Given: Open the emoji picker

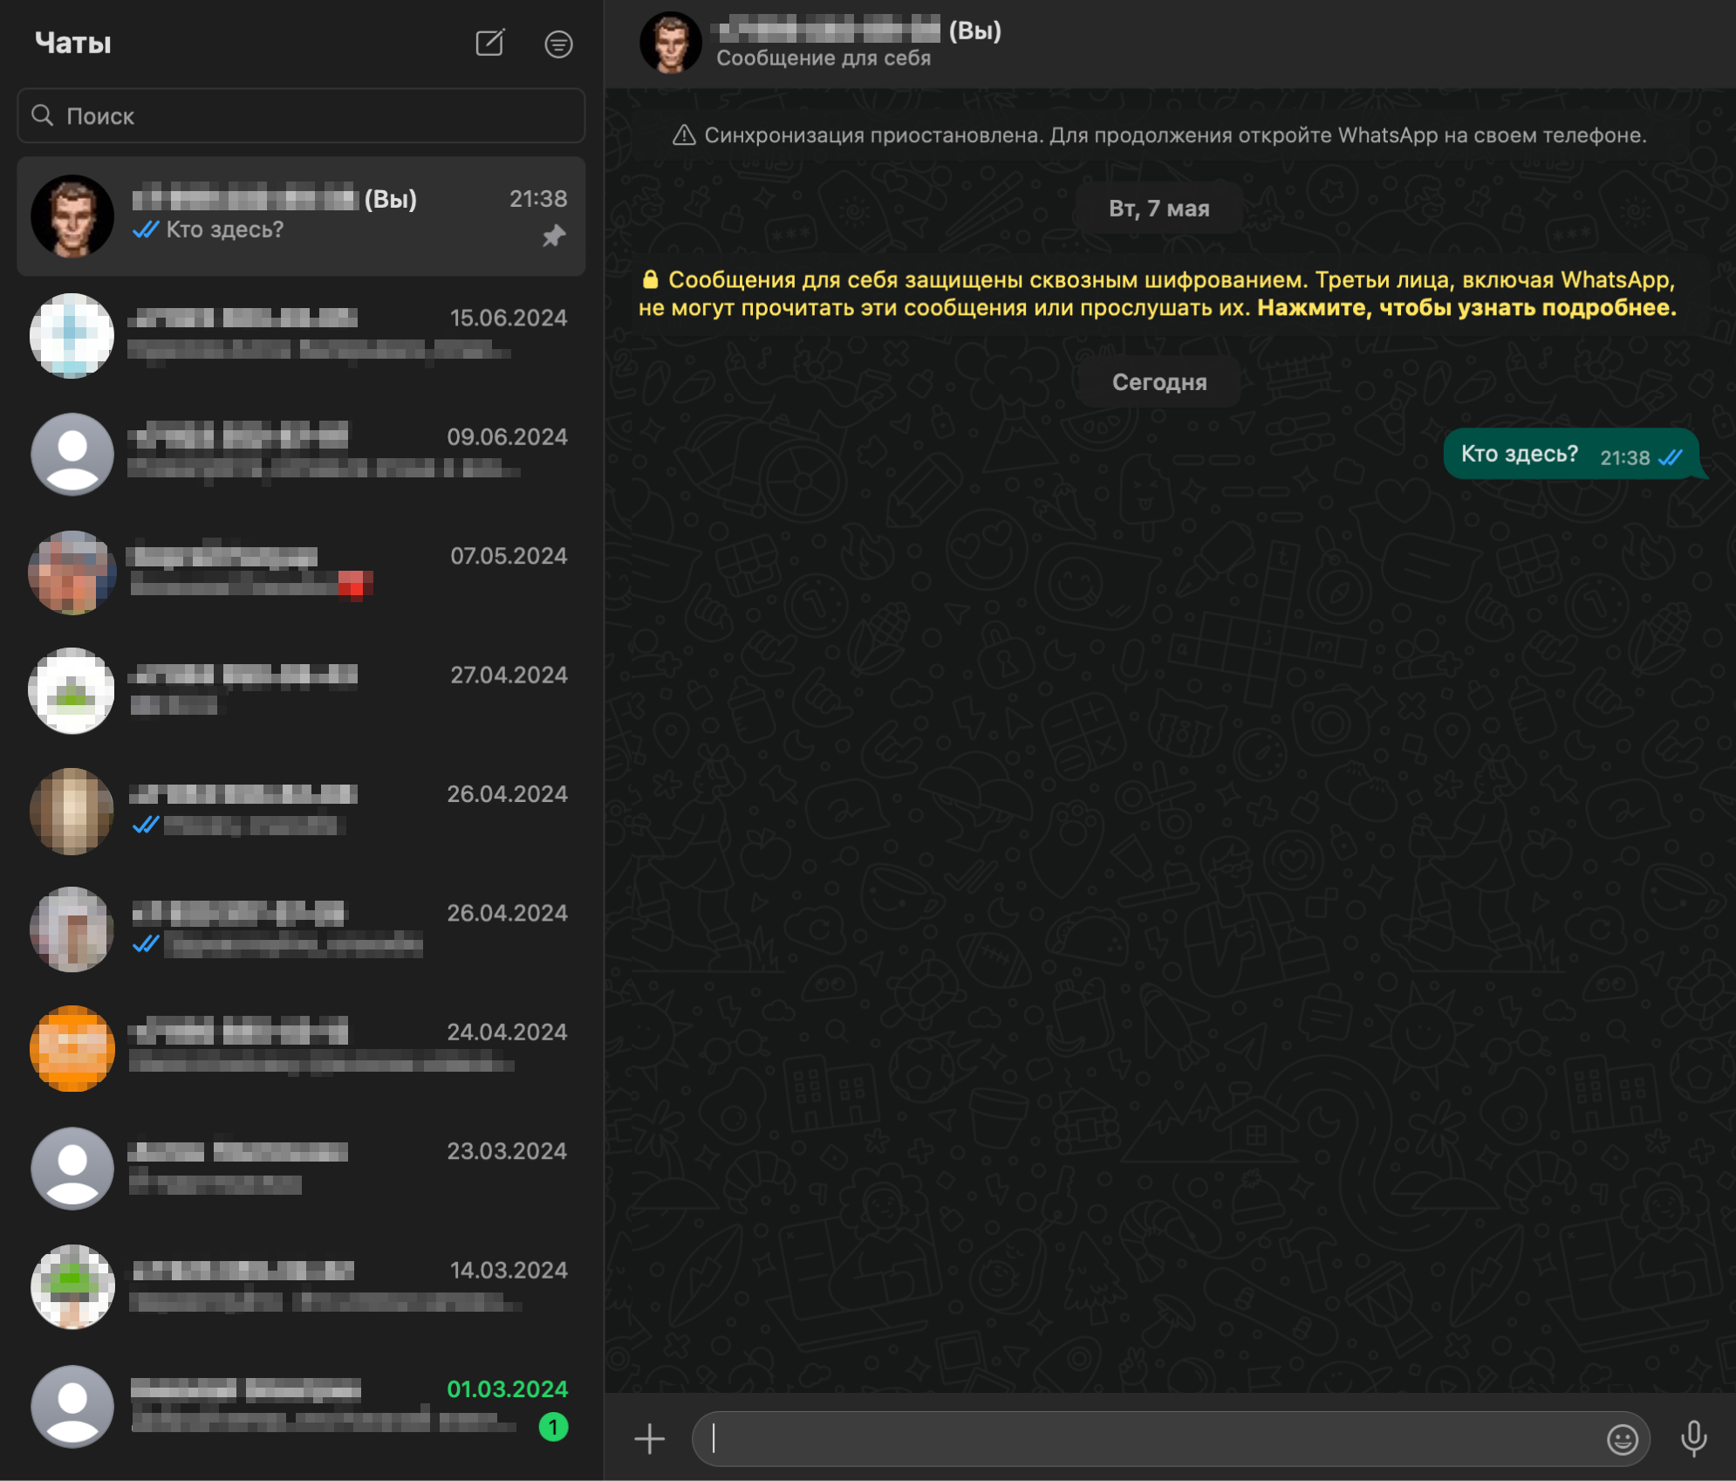Looking at the screenshot, I should (x=1623, y=1439).
